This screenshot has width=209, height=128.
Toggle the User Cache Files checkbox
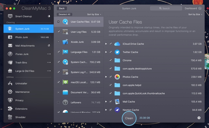tap(58, 22)
